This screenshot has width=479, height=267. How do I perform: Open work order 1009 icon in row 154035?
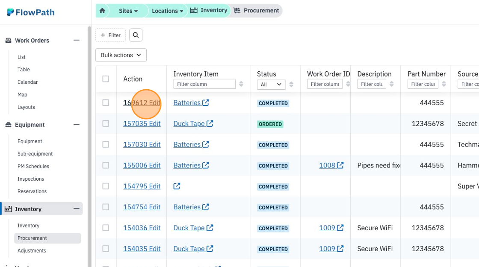click(340, 249)
